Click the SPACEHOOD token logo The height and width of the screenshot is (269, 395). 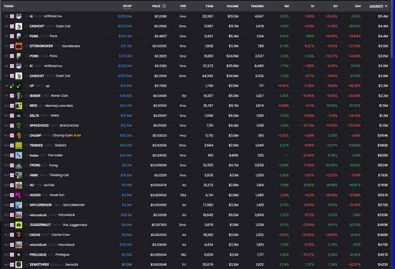coord(19,125)
